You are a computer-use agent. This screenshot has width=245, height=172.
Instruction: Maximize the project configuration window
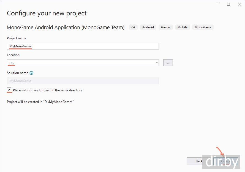[x=228, y=4]
